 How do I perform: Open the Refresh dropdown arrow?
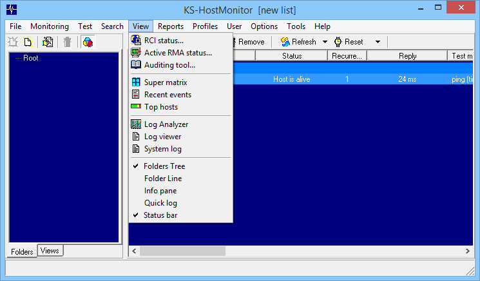pos(325,42)
